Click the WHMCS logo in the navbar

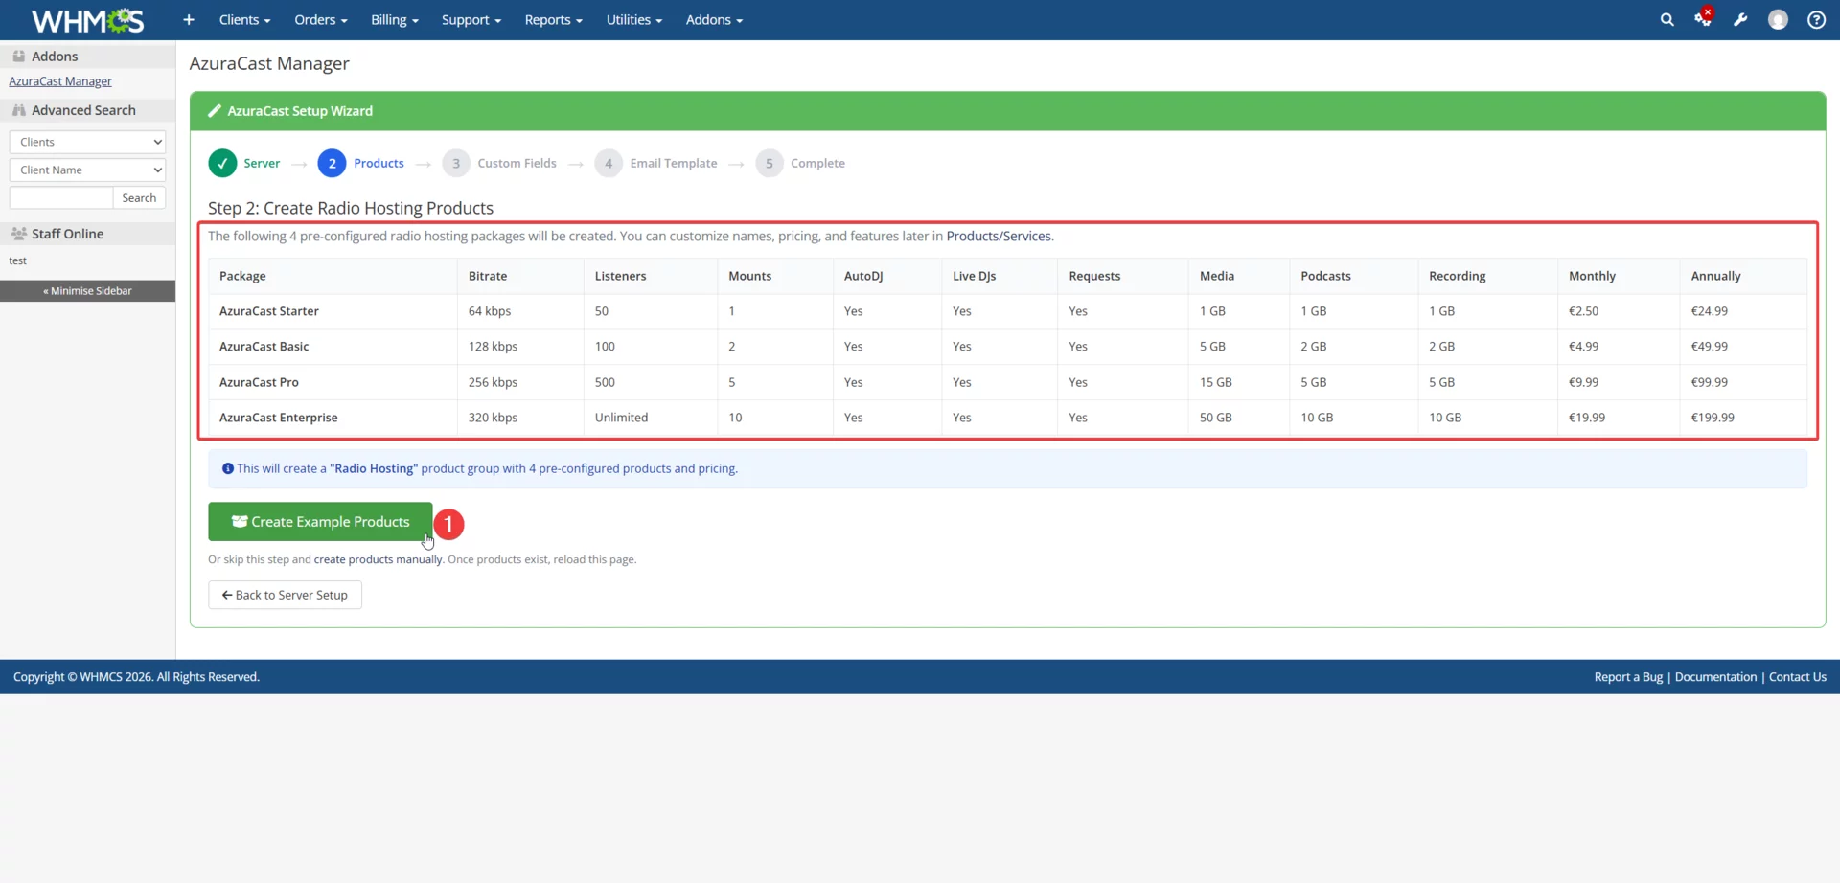tap(86, 19)
